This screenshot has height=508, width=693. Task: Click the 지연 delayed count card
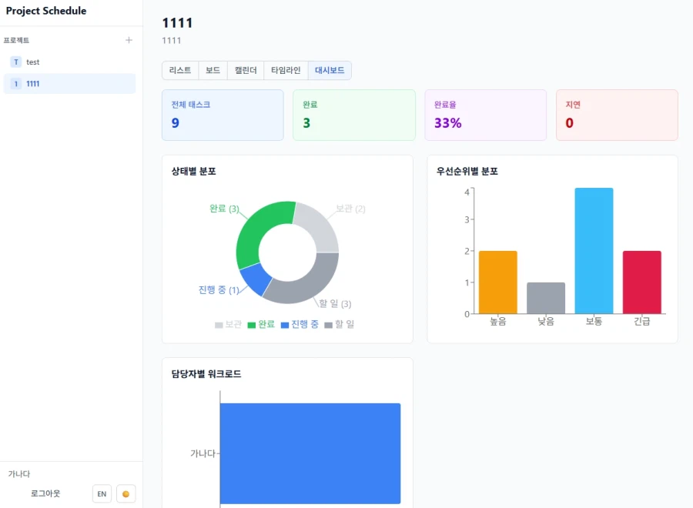[x=616, y=115]
